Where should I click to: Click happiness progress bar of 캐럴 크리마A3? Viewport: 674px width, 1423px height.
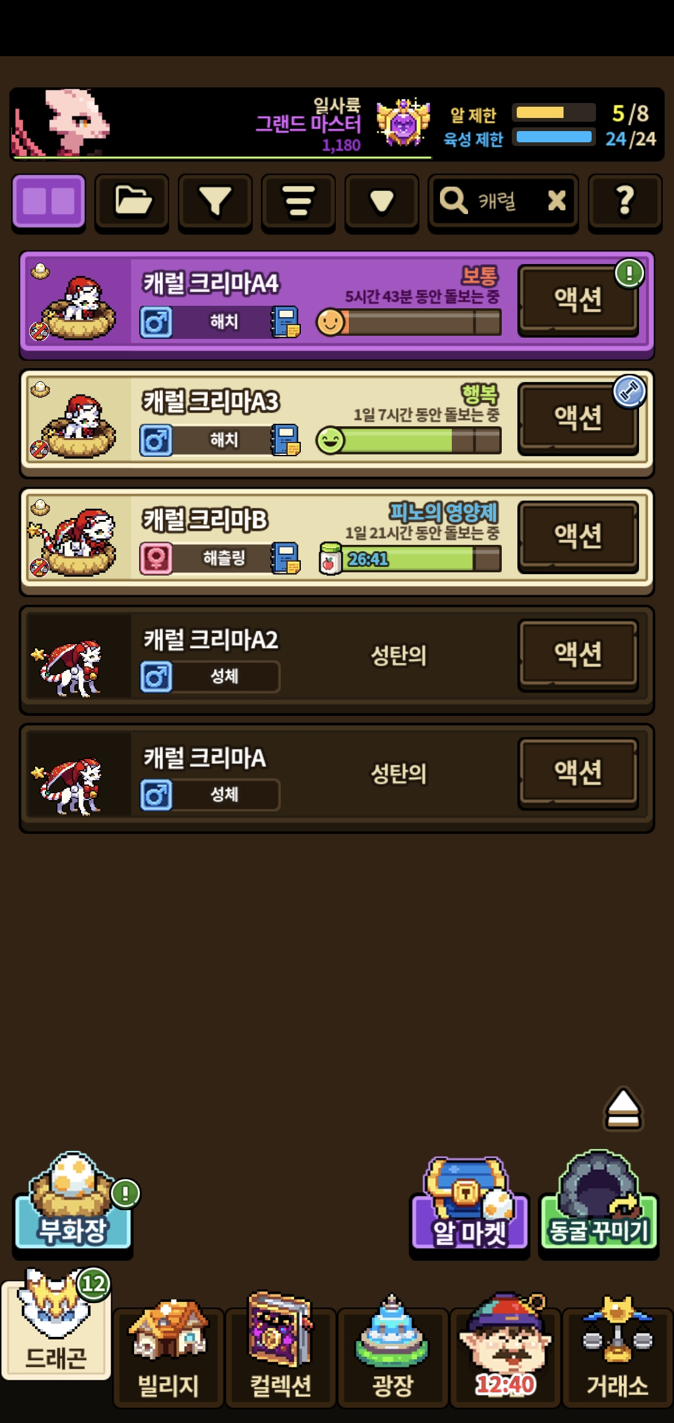pos(409,441)
